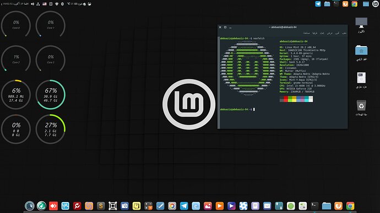Open the Home folder desktop icon

[361, 53]
